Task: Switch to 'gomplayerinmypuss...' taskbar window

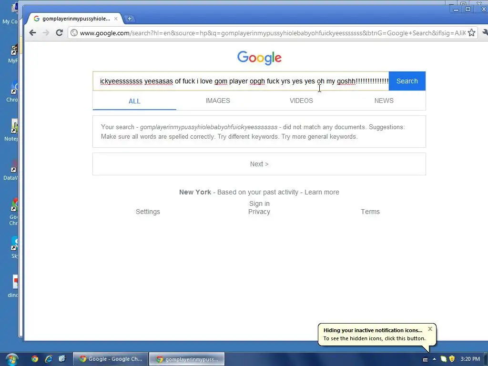Action: (x=187, y=359)
